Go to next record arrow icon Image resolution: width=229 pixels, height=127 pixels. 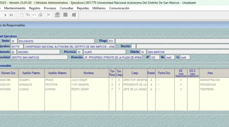pyautogui.click(x=5, y=15)
